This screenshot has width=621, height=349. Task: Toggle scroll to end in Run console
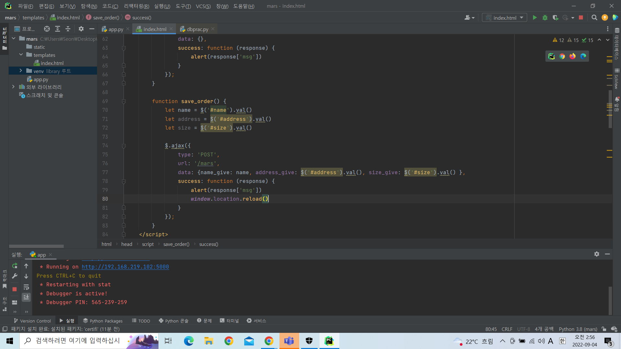click(26, 297)
